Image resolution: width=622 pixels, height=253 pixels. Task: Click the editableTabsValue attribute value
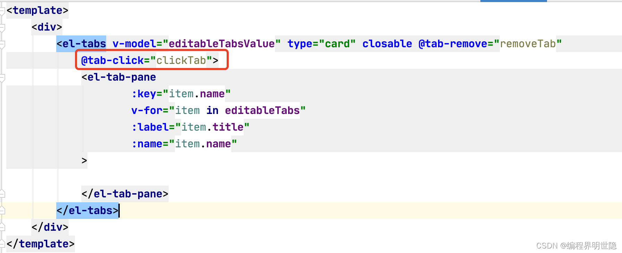click(222, 44)
